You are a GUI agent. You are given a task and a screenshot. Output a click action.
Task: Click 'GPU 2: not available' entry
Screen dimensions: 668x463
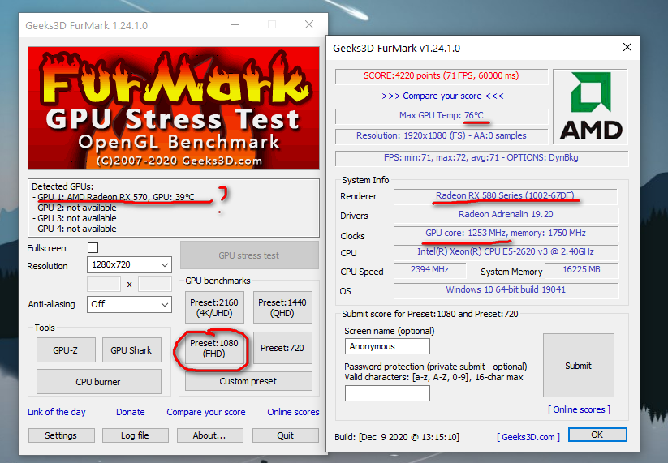click(x=74, y=208)
